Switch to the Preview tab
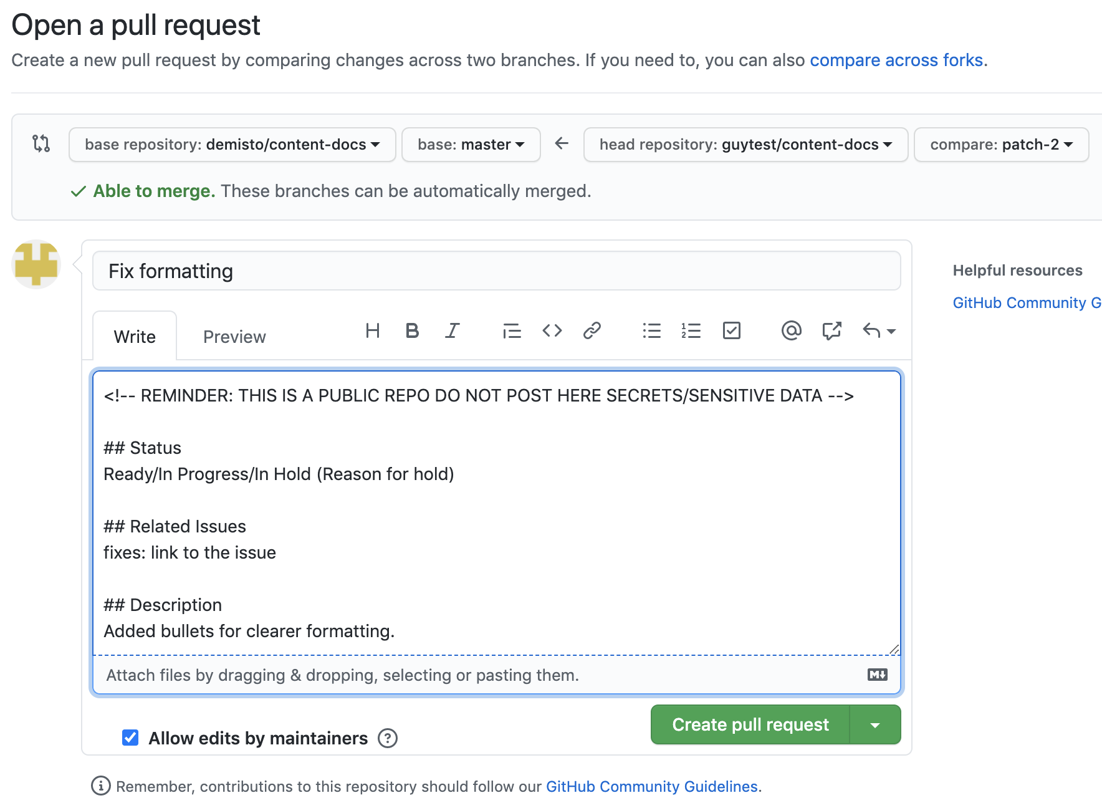The width and height of the screenshot is (1102, 803). point(234,337)
